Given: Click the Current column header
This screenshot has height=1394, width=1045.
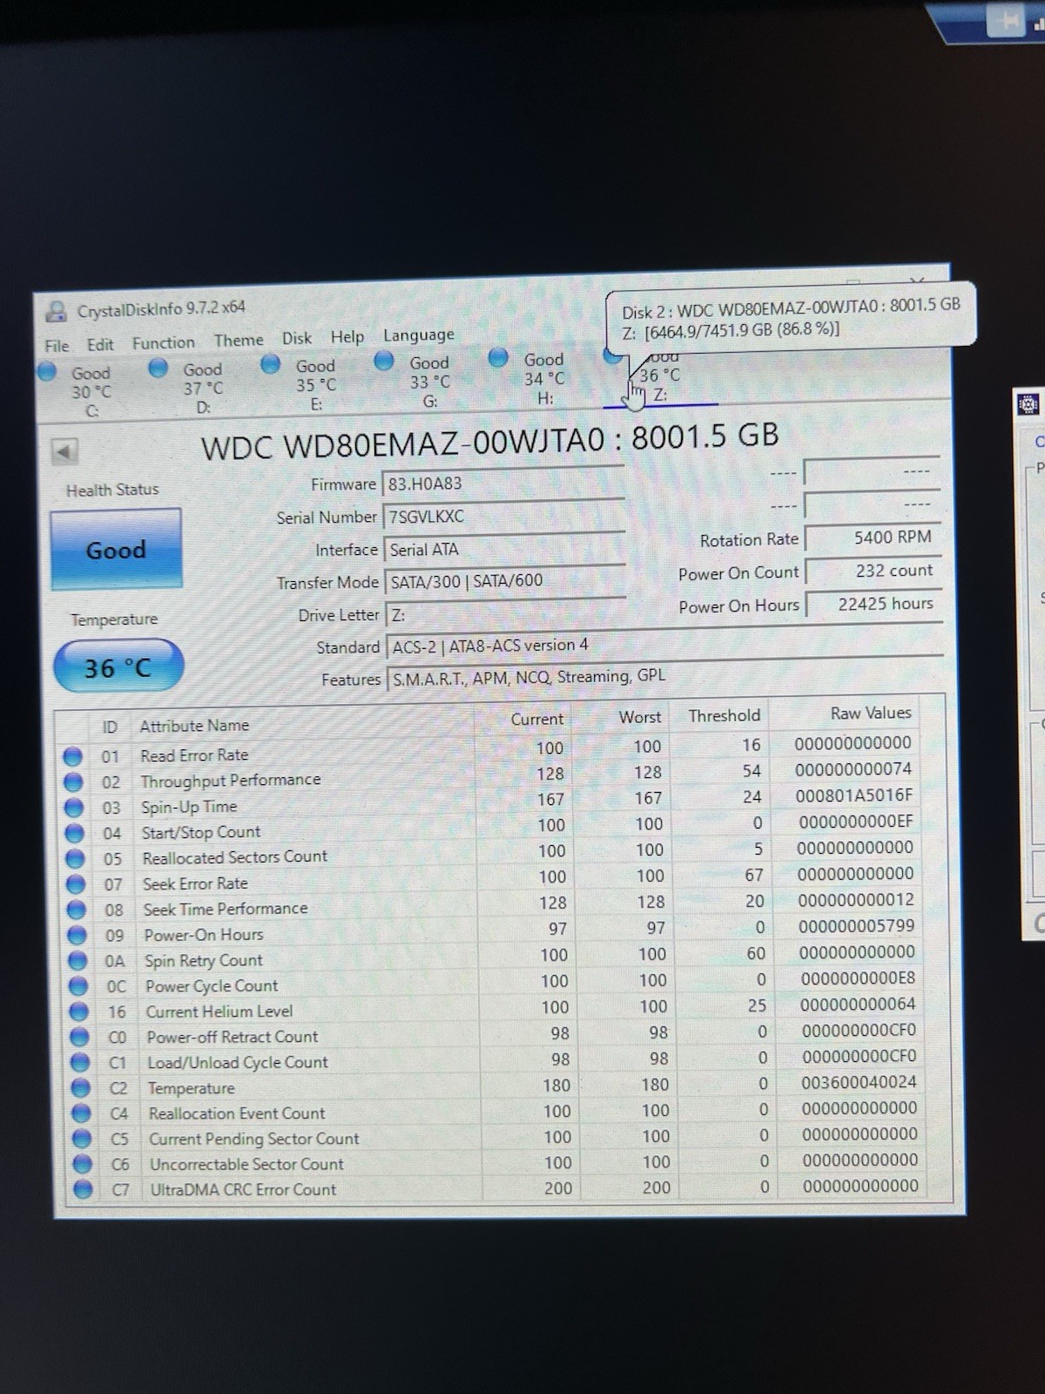Looking at the screenshot, I should pos(537,719).
